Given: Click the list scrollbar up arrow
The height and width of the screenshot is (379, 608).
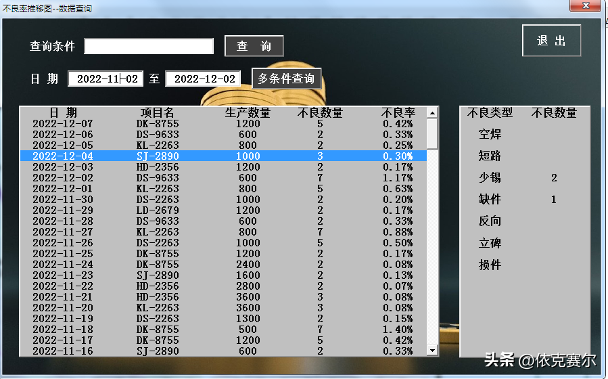Looking at the screenshot, I should tap(432, 113).
